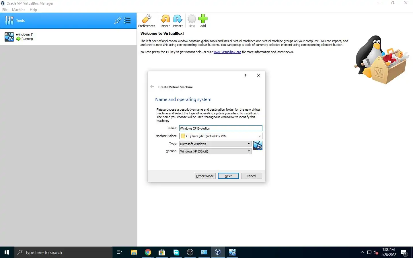Click the volume tray icon
The height and width of the screenshot is (258, 413).
[x=376, y=252]
